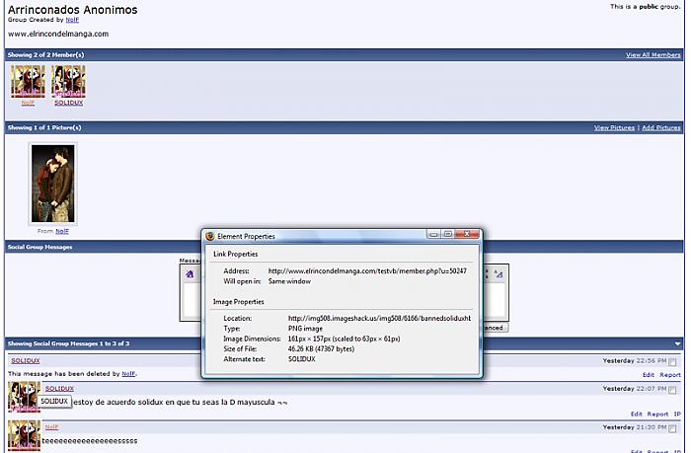Viewport: 691px width, 453px height.
Task: Collapse the Social Group Messages section
Action: pyautogui.click(x=677, y=343)
